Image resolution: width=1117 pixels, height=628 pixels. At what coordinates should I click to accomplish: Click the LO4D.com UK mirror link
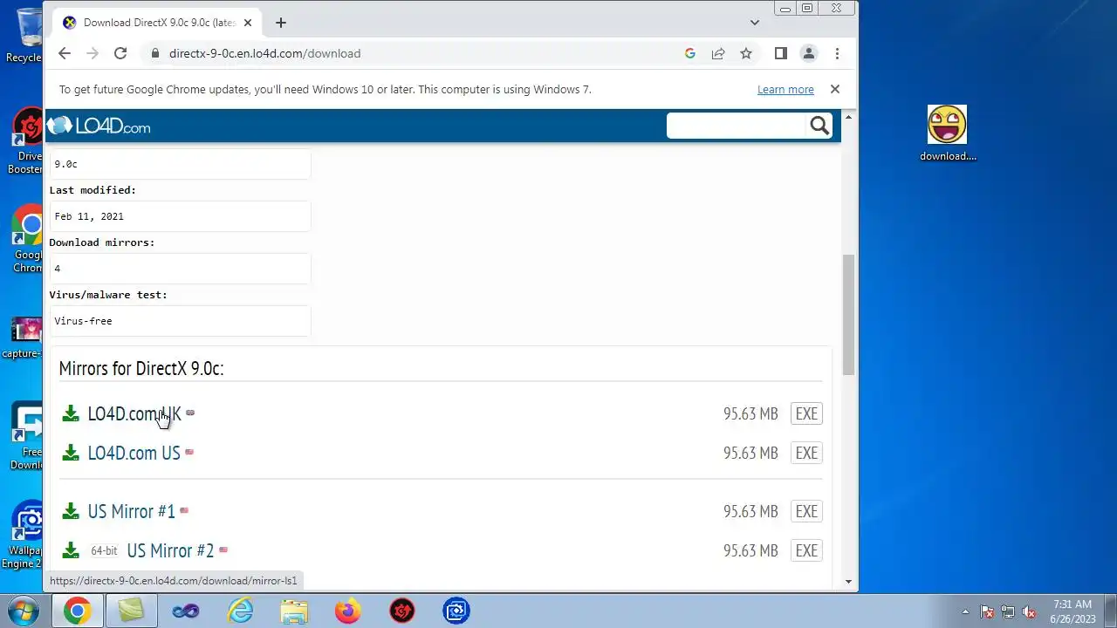pyautogui.click(x=134, y=413)
